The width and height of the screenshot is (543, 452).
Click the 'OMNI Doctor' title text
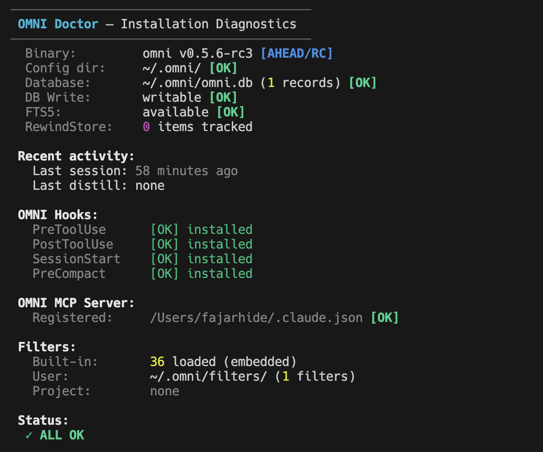point(58,24)
